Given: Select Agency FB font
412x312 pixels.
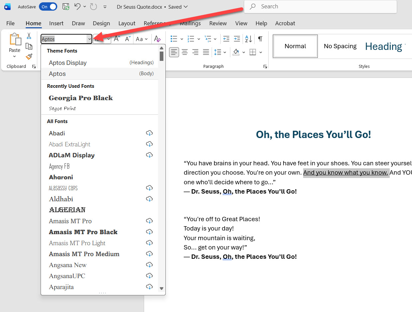Looking at the screenshot, I should point(100,166).
